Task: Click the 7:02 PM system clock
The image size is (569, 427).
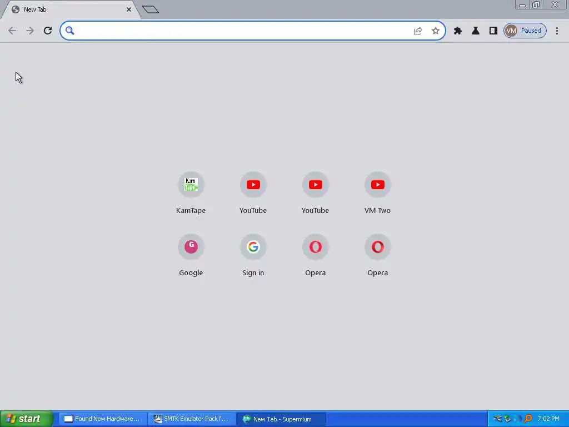Action: point(548,419)
